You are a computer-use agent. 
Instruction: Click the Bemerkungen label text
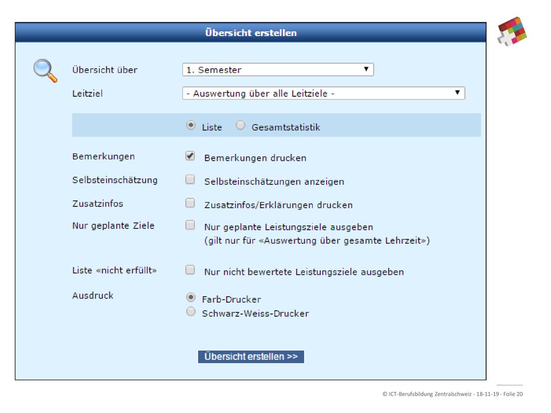click(104, 156)
